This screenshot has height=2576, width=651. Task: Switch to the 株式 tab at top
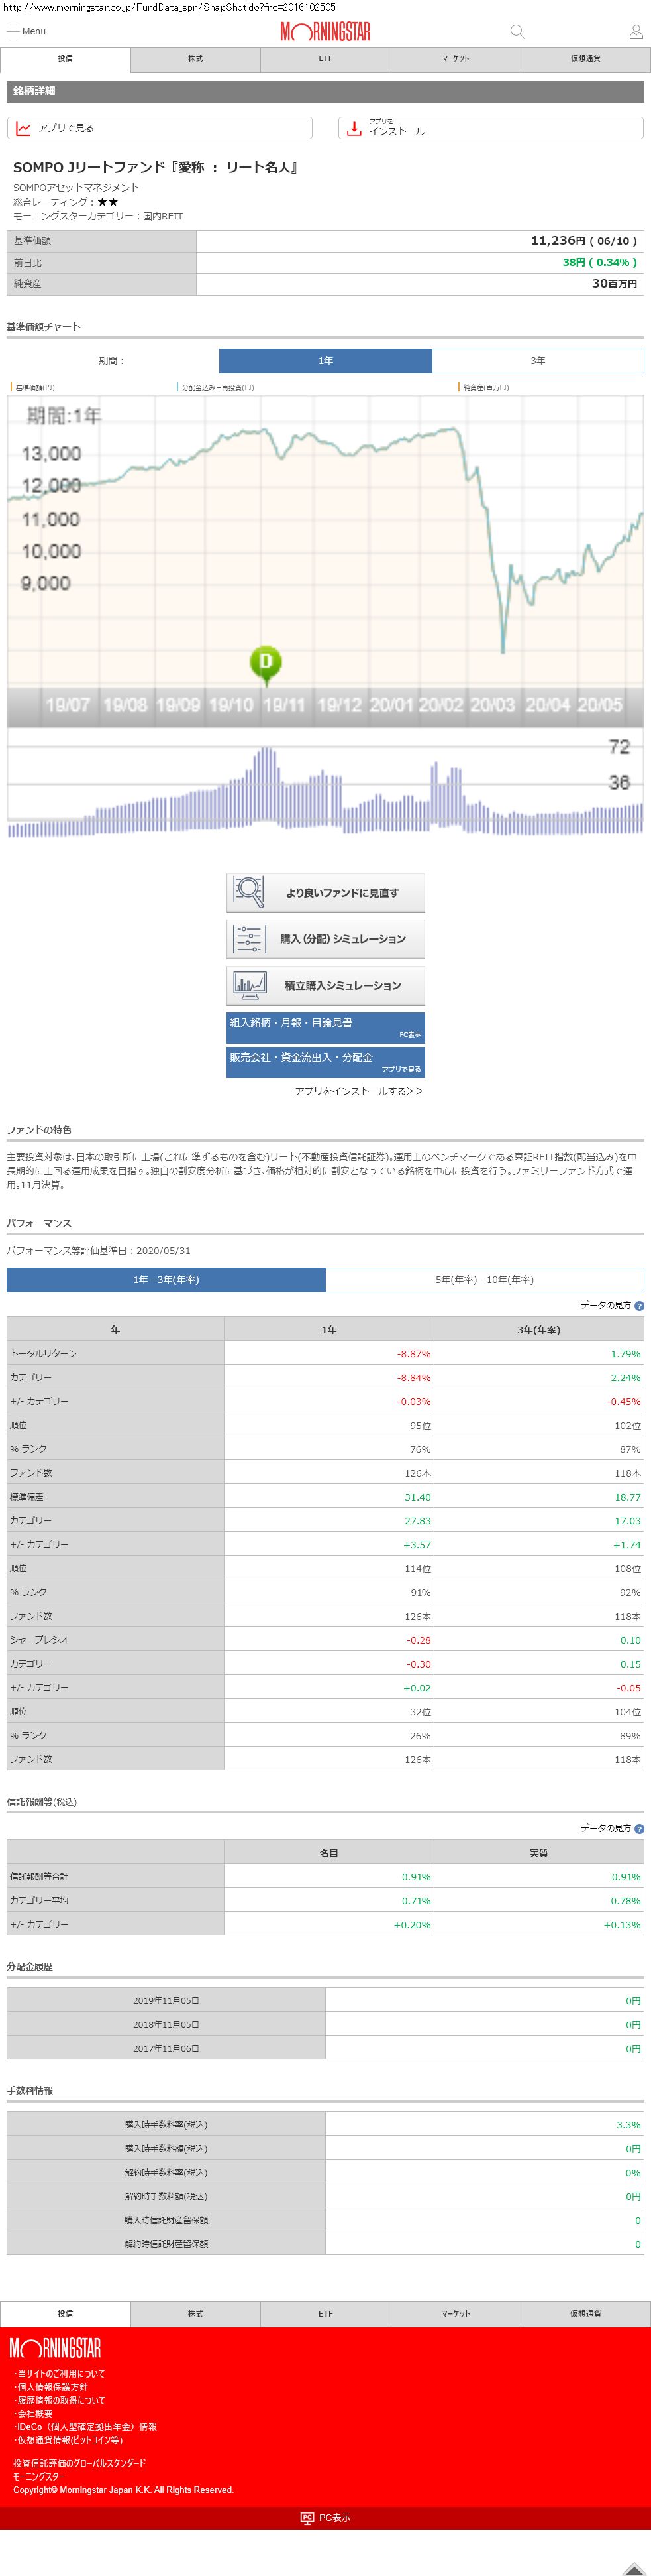pos(196,59)
